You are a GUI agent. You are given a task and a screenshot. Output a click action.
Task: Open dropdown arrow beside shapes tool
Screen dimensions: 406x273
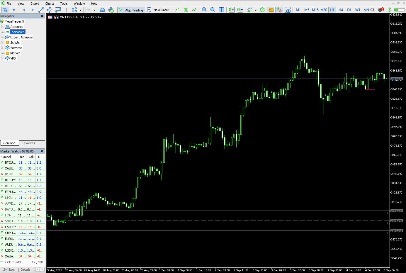(80, 10)
